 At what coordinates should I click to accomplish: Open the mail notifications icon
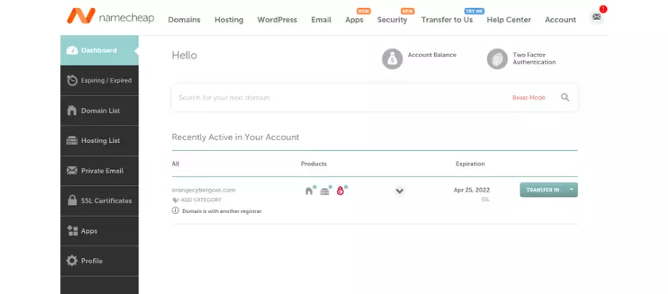tap(596, 17)
